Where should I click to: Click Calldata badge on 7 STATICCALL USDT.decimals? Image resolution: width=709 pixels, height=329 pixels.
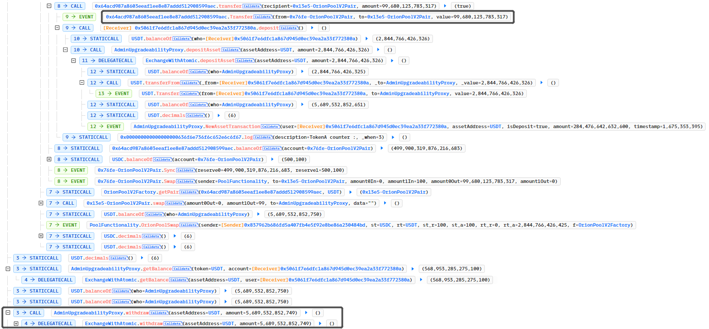151,247
